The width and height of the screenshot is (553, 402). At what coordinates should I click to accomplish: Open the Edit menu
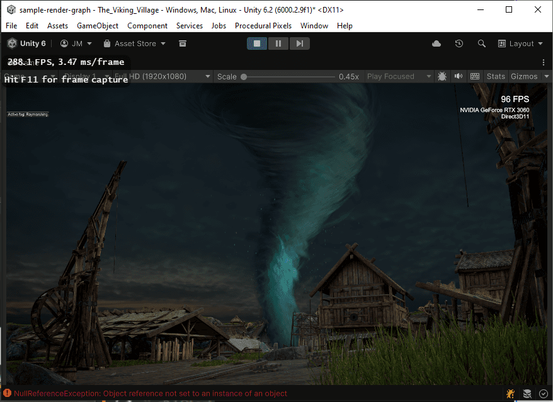31,26
